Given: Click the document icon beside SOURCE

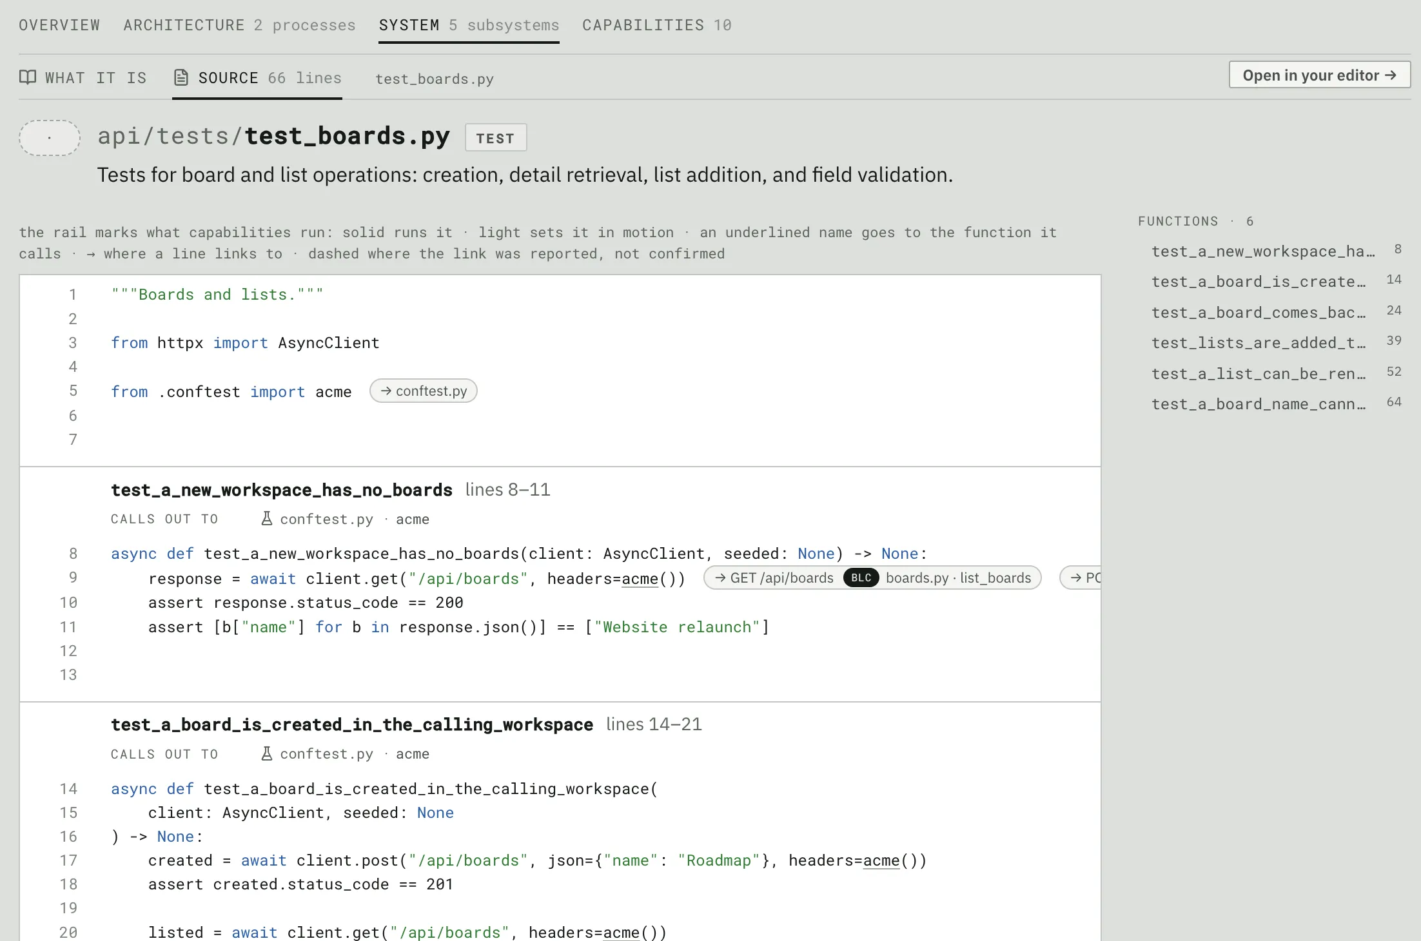Looking at the screenshot, I should point(181,78).
